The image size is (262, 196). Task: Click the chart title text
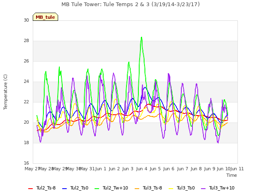(x=131, y=4)
